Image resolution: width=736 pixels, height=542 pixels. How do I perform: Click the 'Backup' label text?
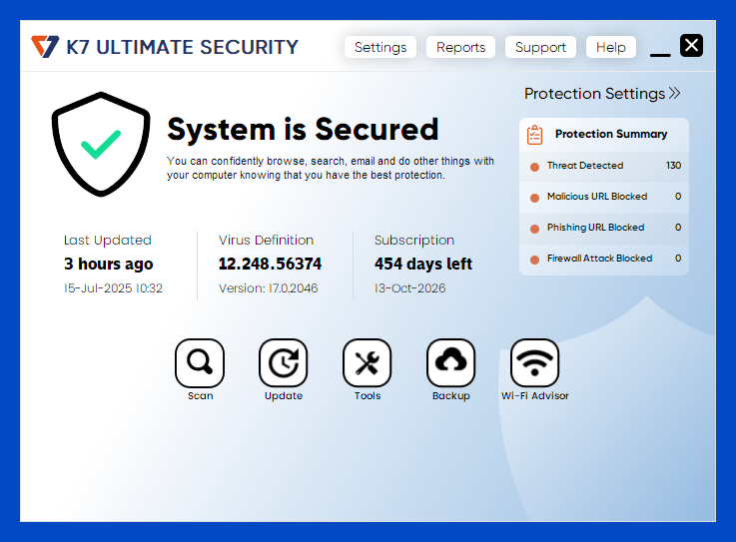[x=451, y=395]
